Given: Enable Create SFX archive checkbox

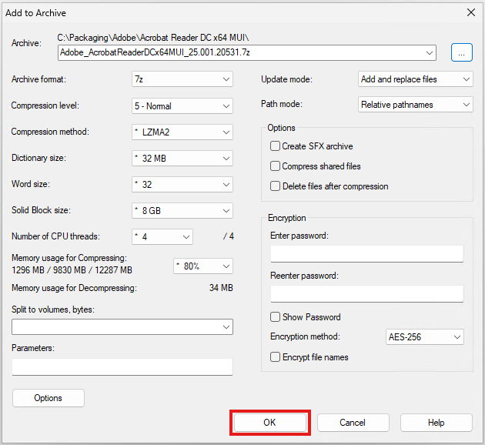Looking at the screenshot, I should click(275, 146).
